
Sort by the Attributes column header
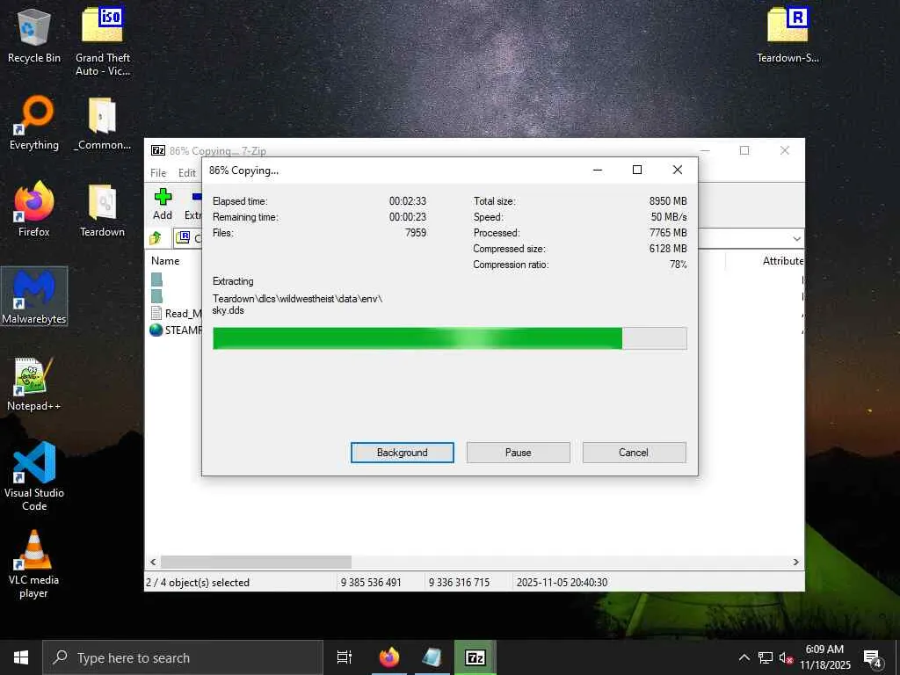point(782,260)
